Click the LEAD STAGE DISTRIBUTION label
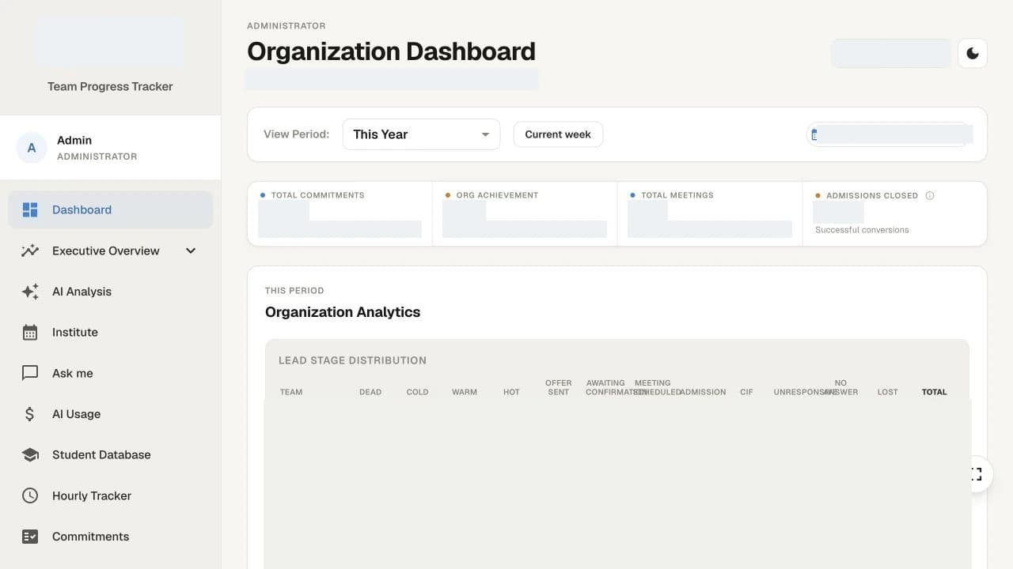 tap(352, 360)
